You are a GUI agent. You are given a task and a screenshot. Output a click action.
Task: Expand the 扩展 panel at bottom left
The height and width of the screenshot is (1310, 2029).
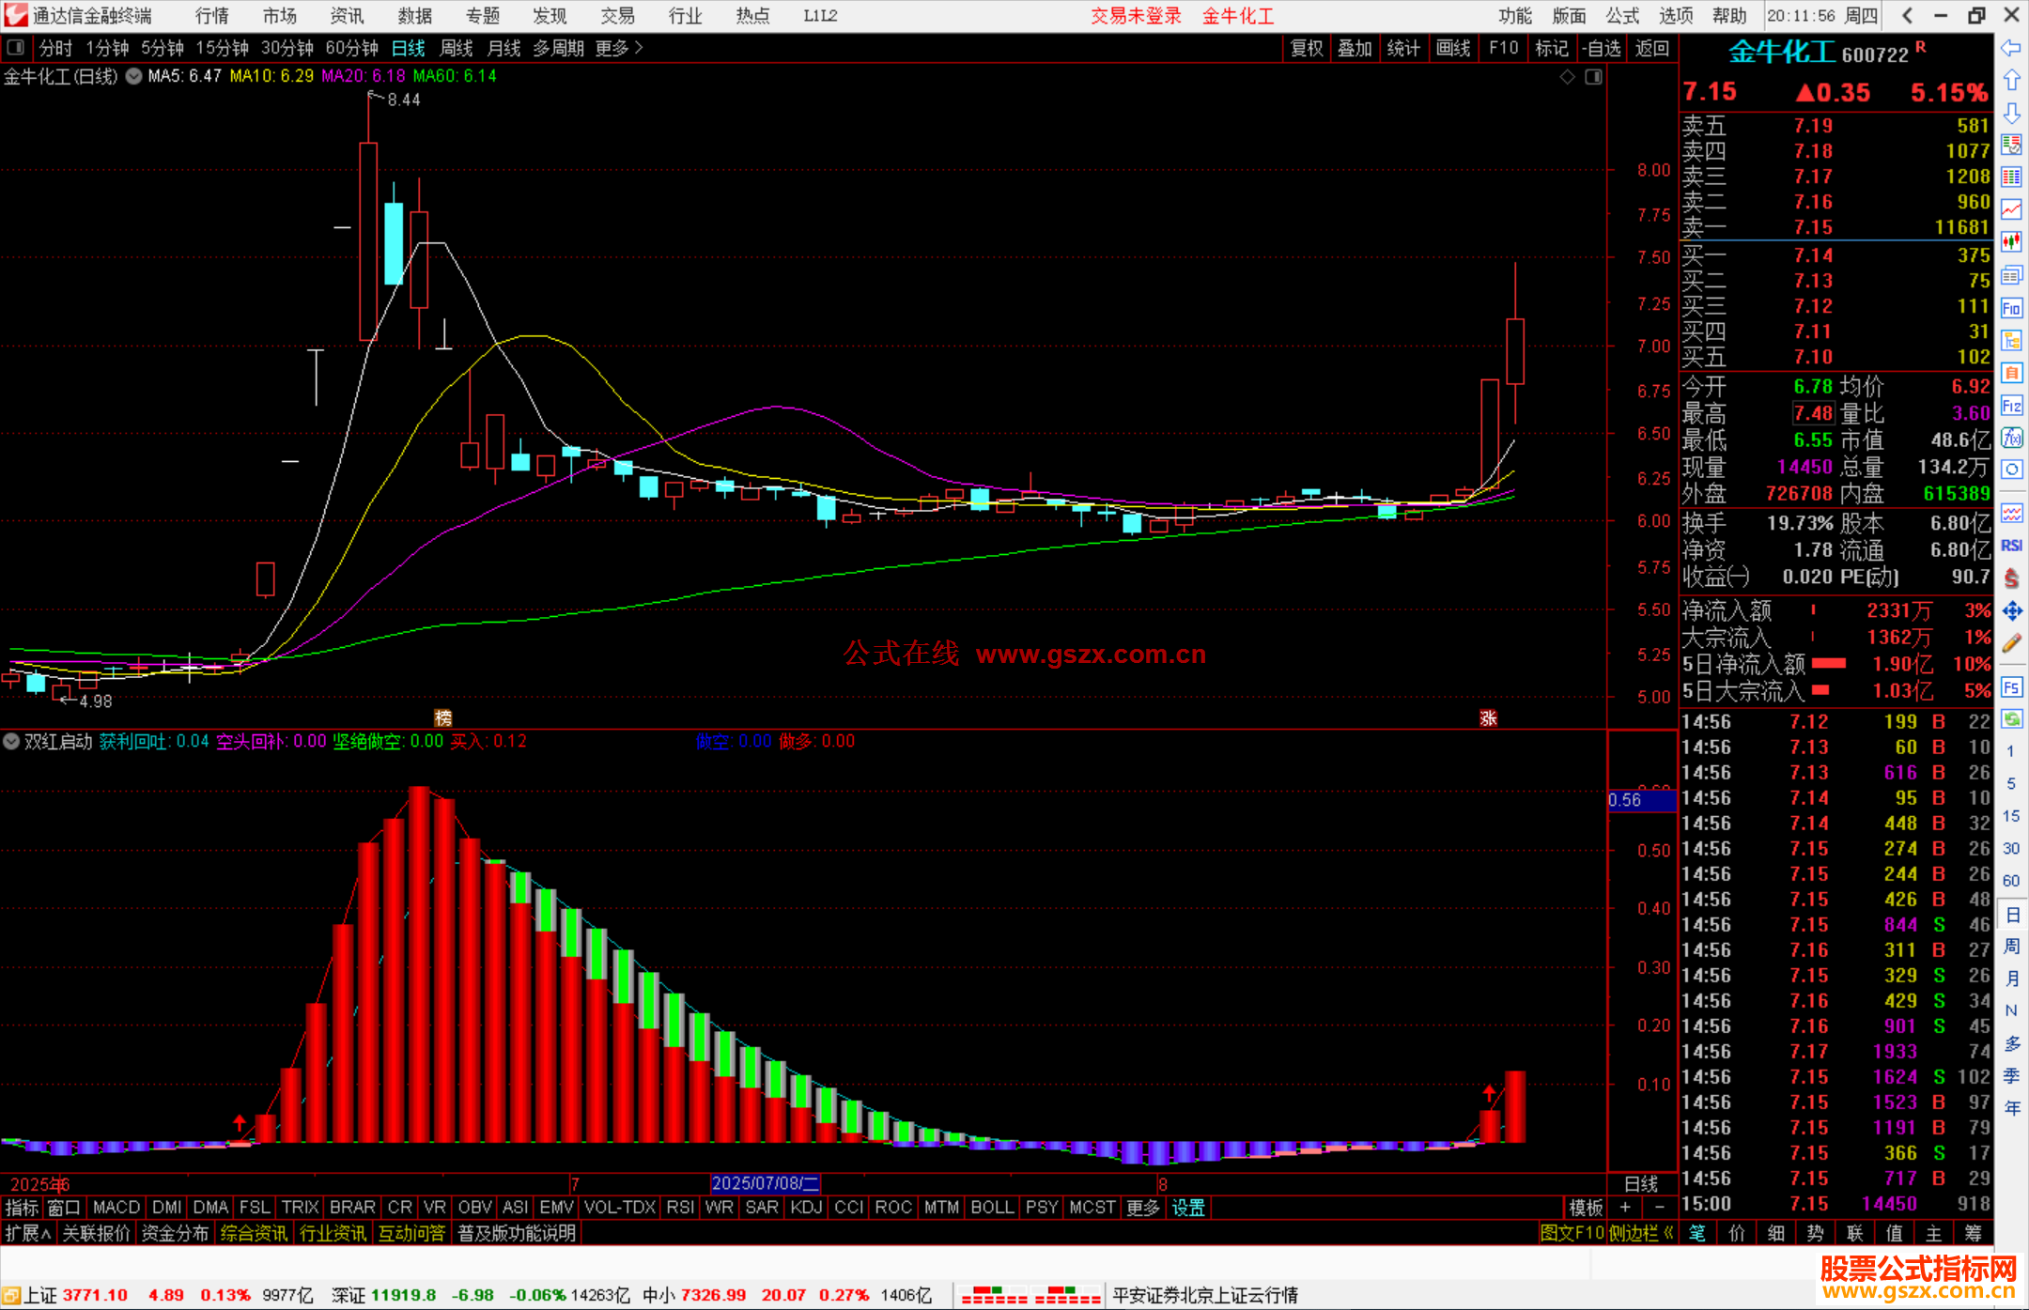(x=28, y=1233)
